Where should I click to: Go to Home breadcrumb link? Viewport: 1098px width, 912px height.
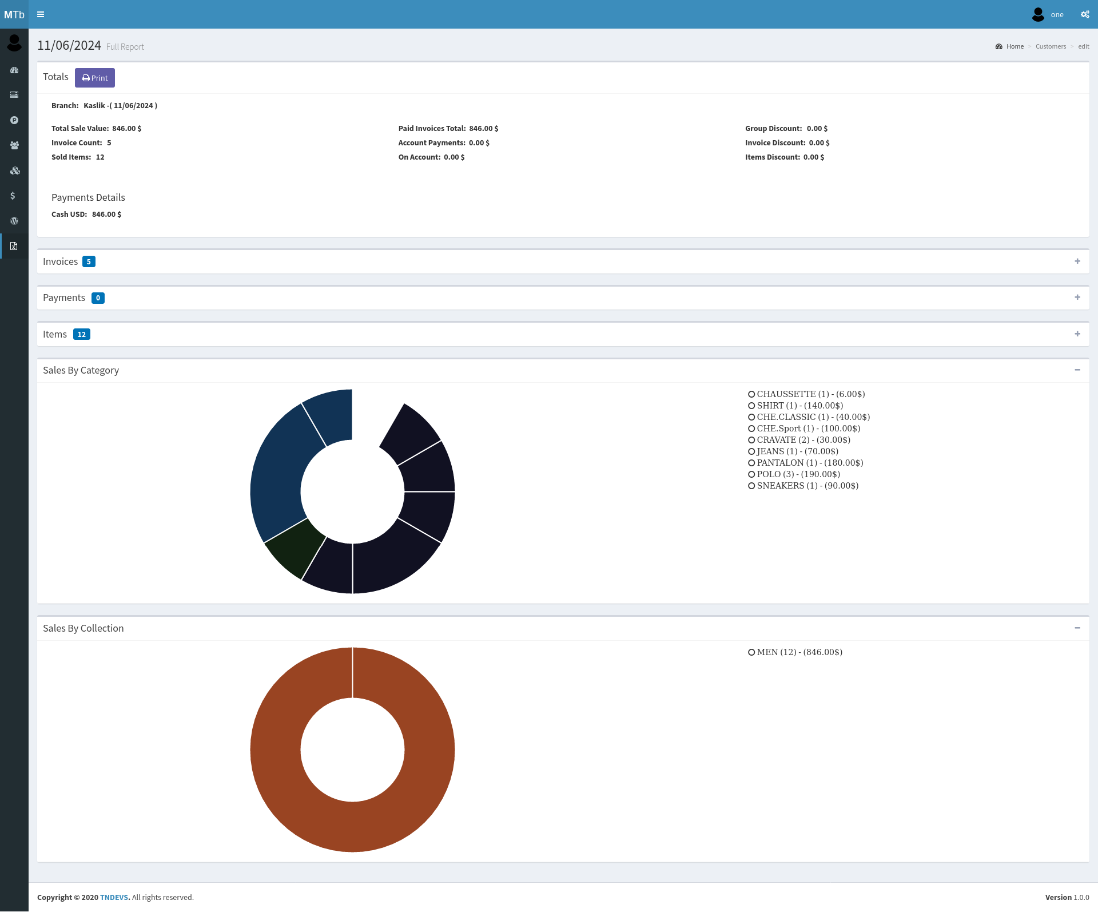point(1015,46)
